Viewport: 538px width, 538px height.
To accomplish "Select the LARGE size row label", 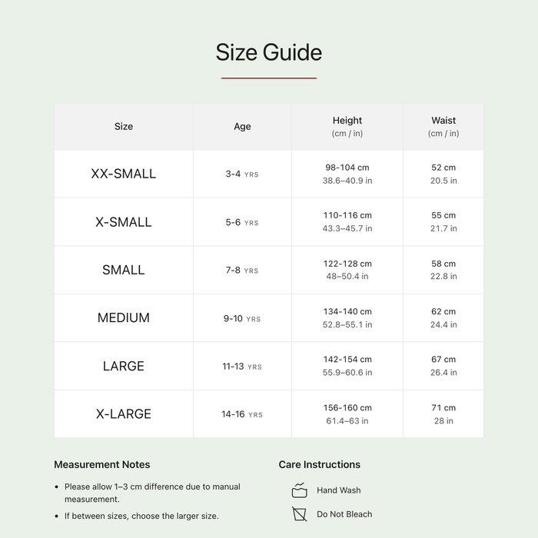I will click(x=124, y=366).
